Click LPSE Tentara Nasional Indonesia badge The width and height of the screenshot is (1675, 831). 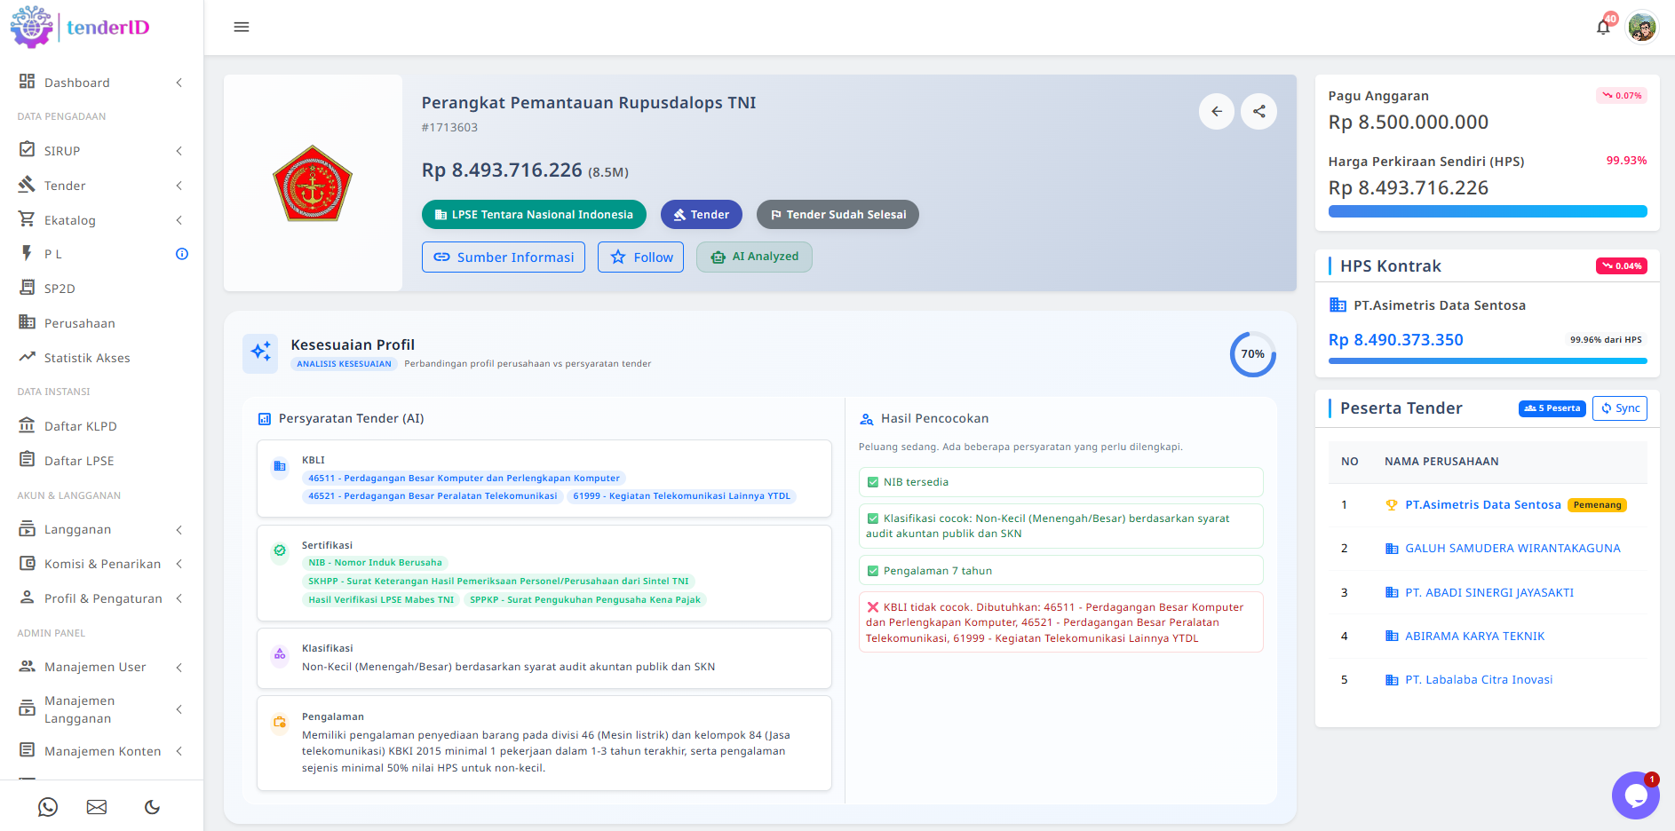click(534, 215)
